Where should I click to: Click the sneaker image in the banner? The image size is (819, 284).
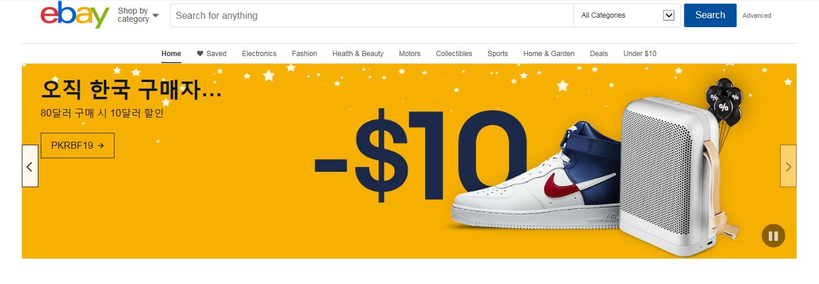534,177
